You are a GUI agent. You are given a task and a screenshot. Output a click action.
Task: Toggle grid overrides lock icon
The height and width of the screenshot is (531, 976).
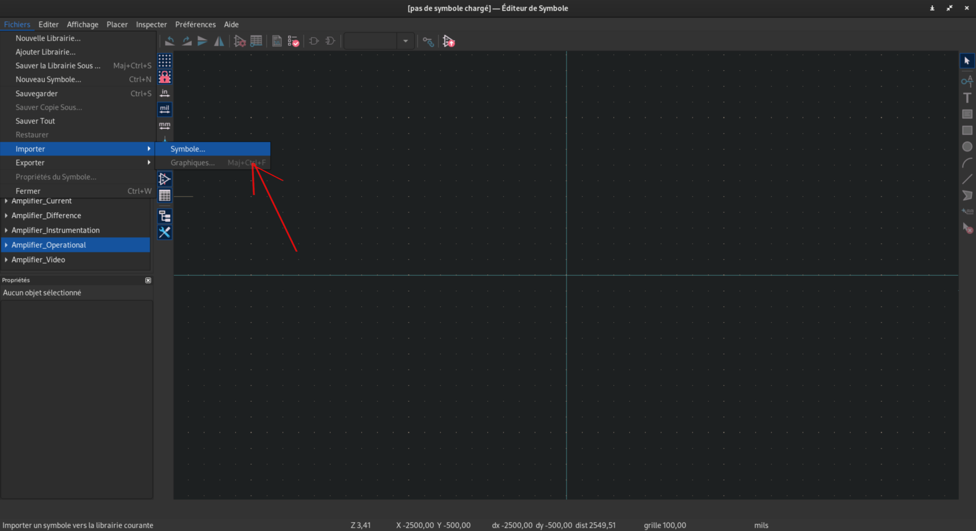[x=165, y=77]
